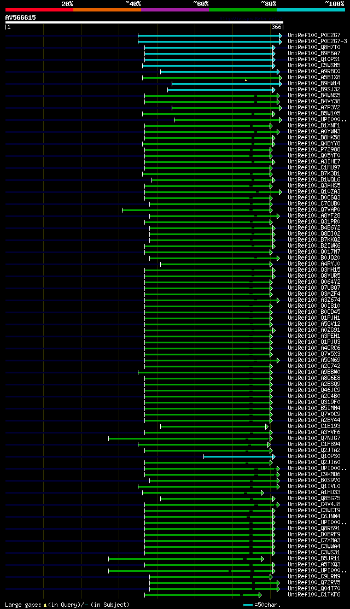The image size is (350, 609).
Task: Select the UniRef100_A7P3V2 label
Action: [314, 108]
